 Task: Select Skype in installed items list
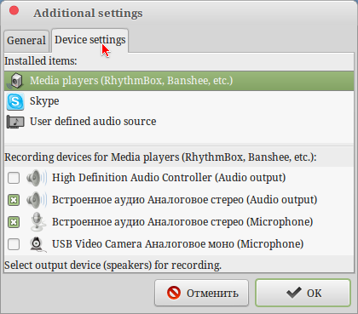[179, 101]
